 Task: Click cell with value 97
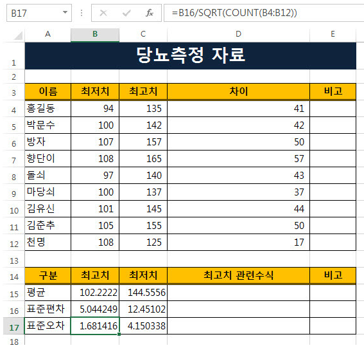(x=95, y=176)
